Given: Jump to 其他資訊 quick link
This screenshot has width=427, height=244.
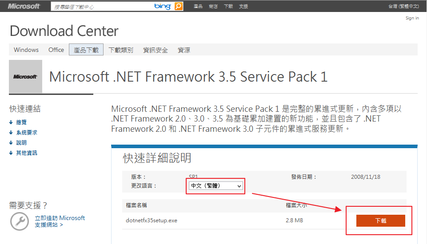Looking at the screenshot, I should pos(27,153).
